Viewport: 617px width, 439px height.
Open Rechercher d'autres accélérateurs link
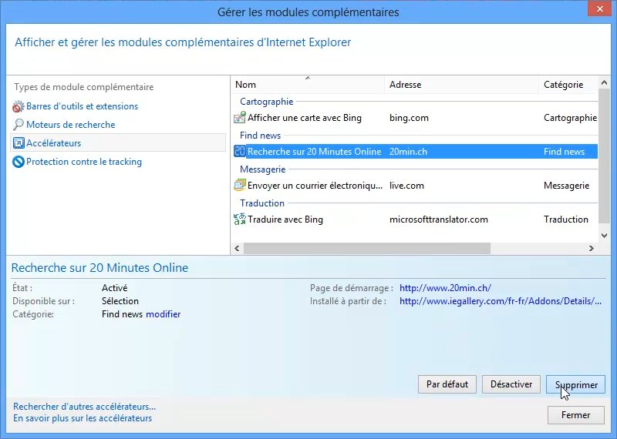(85, 406)
